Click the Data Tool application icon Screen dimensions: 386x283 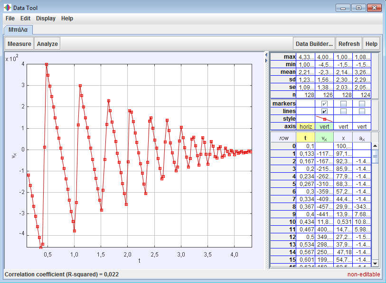[x=8, y=8]
